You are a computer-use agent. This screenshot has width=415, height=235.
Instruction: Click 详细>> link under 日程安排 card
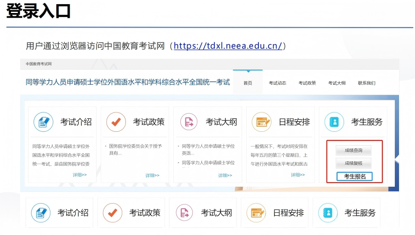click(x=298, y=175)
